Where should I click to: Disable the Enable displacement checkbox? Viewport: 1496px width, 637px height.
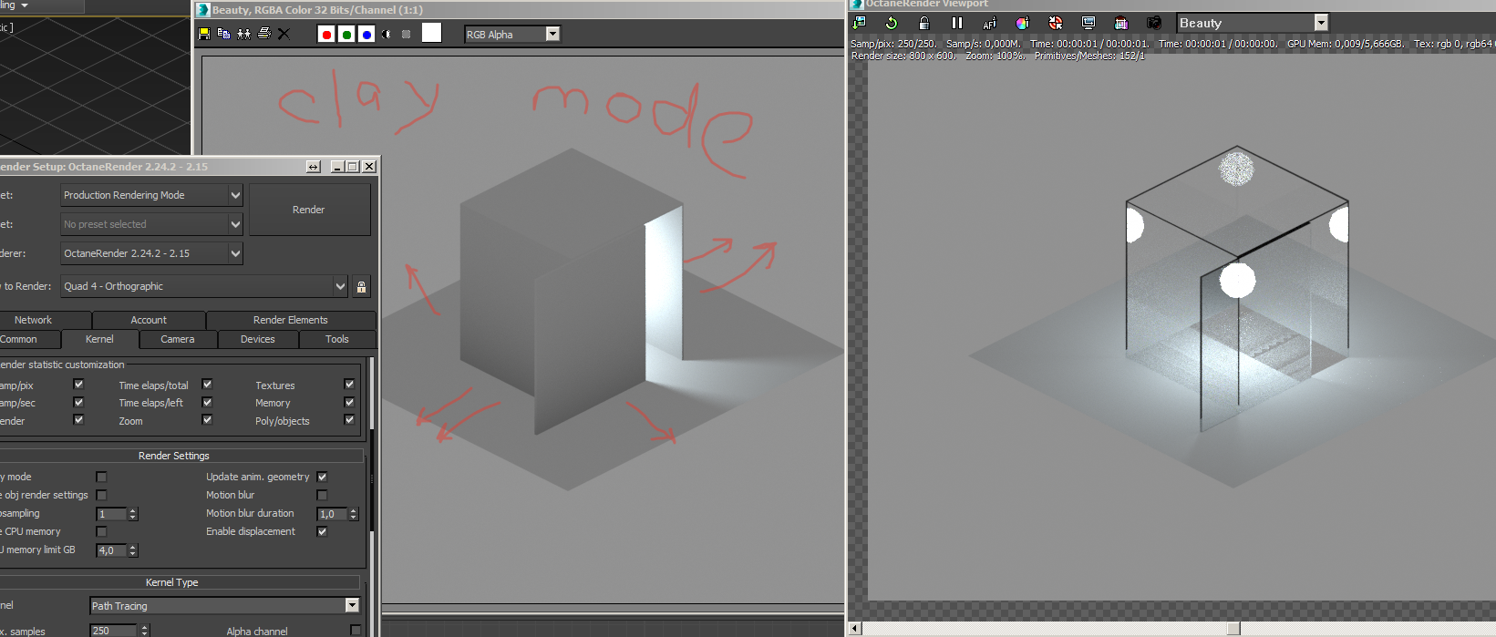click(322, 531)
